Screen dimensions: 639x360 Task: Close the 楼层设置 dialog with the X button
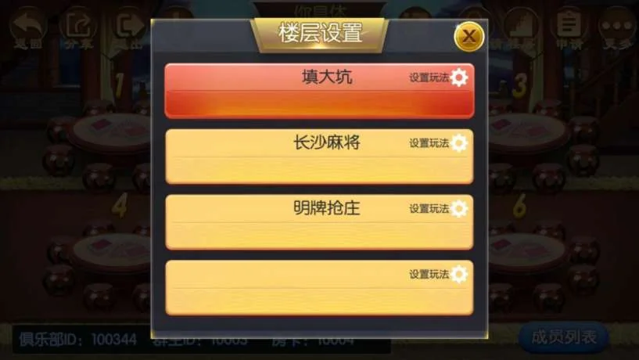coord(468,37)
